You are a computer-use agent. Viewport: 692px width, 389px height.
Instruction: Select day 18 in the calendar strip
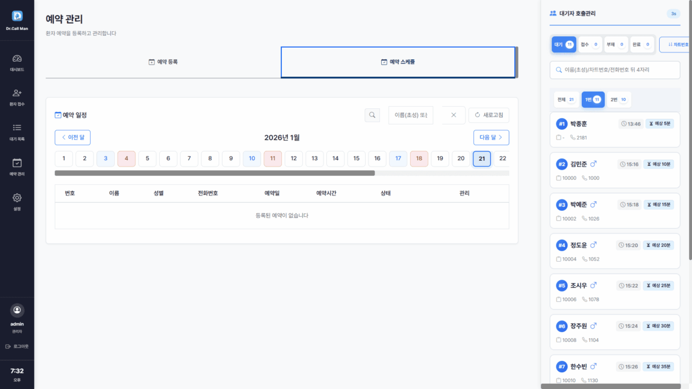coord(419,158)
